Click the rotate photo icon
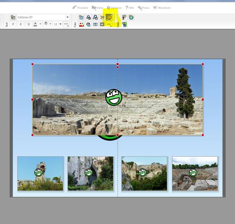Image resolution: width=235 pixels, height=224 pixels. click(x=89, y=24)
